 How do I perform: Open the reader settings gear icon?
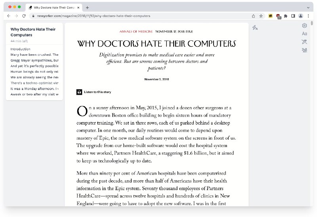click(x=304, y=26)
